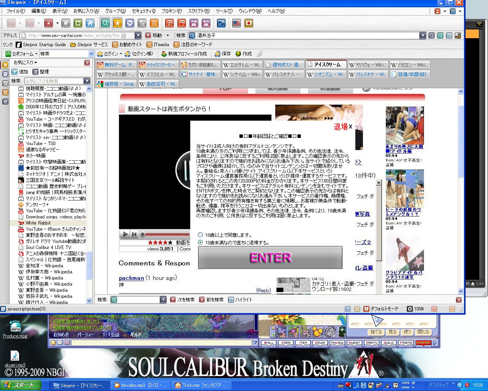Click 次を検索 find-next button
Screen dimensions: 488x391
coord(182,300)
